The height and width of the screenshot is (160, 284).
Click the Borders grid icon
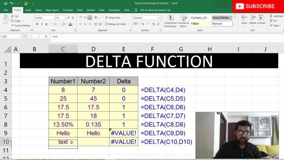(x=55, y=24)
